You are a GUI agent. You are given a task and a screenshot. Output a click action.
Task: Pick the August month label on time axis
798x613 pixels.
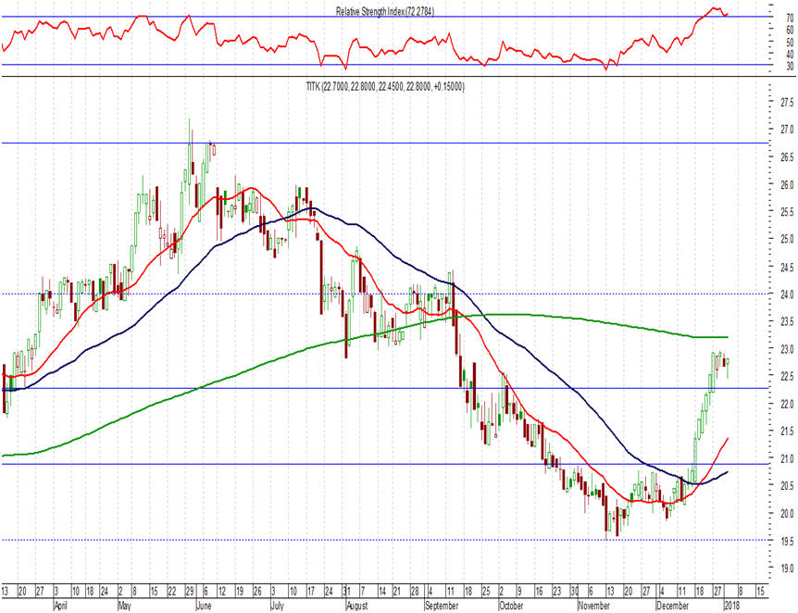356,606
